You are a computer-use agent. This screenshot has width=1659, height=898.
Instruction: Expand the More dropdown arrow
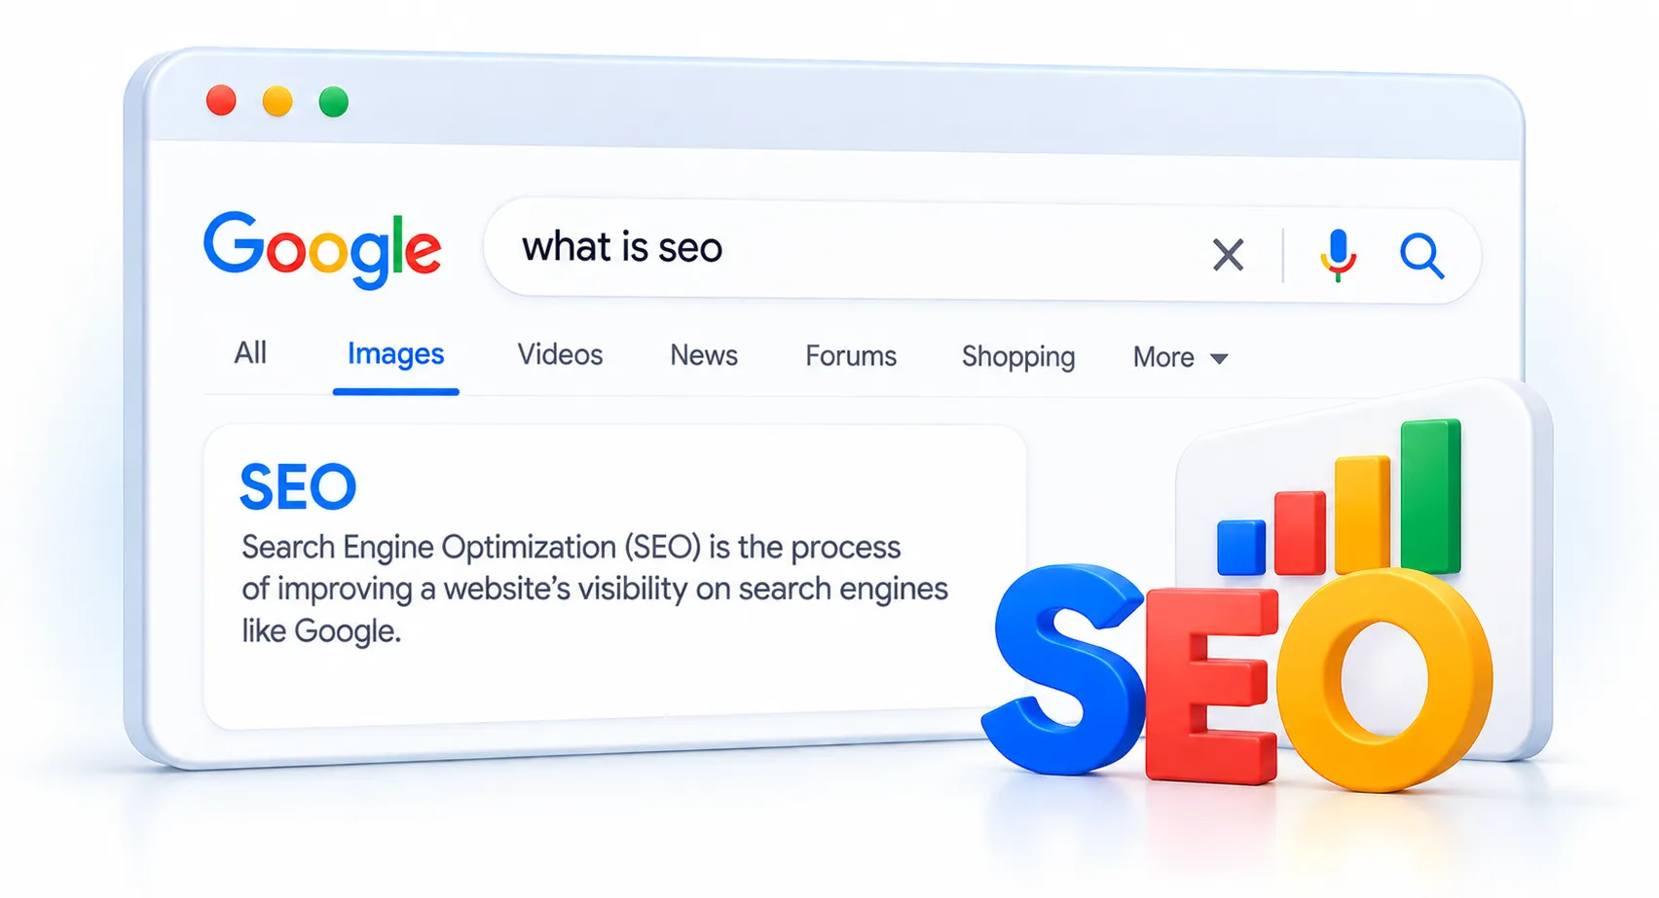tap(1219, 359)
